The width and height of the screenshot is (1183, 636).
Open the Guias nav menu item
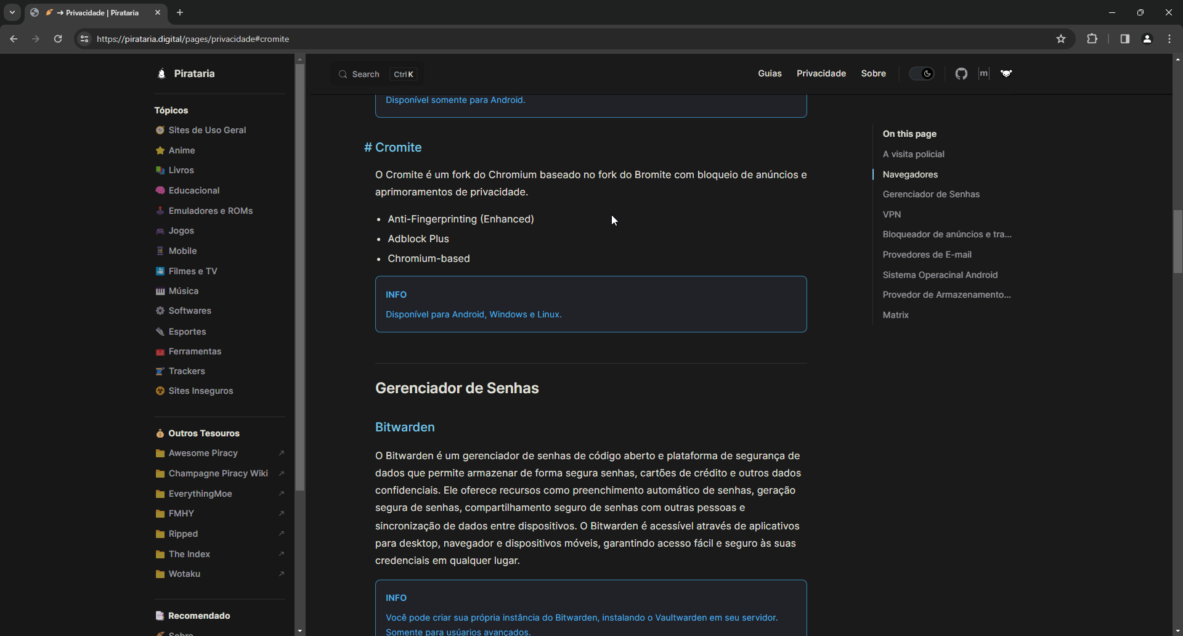(770, 73)
